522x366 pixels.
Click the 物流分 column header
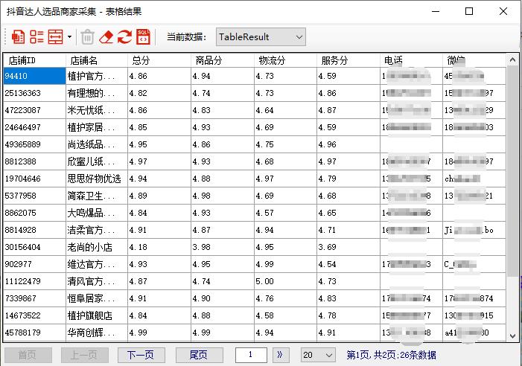click(284, 60)
